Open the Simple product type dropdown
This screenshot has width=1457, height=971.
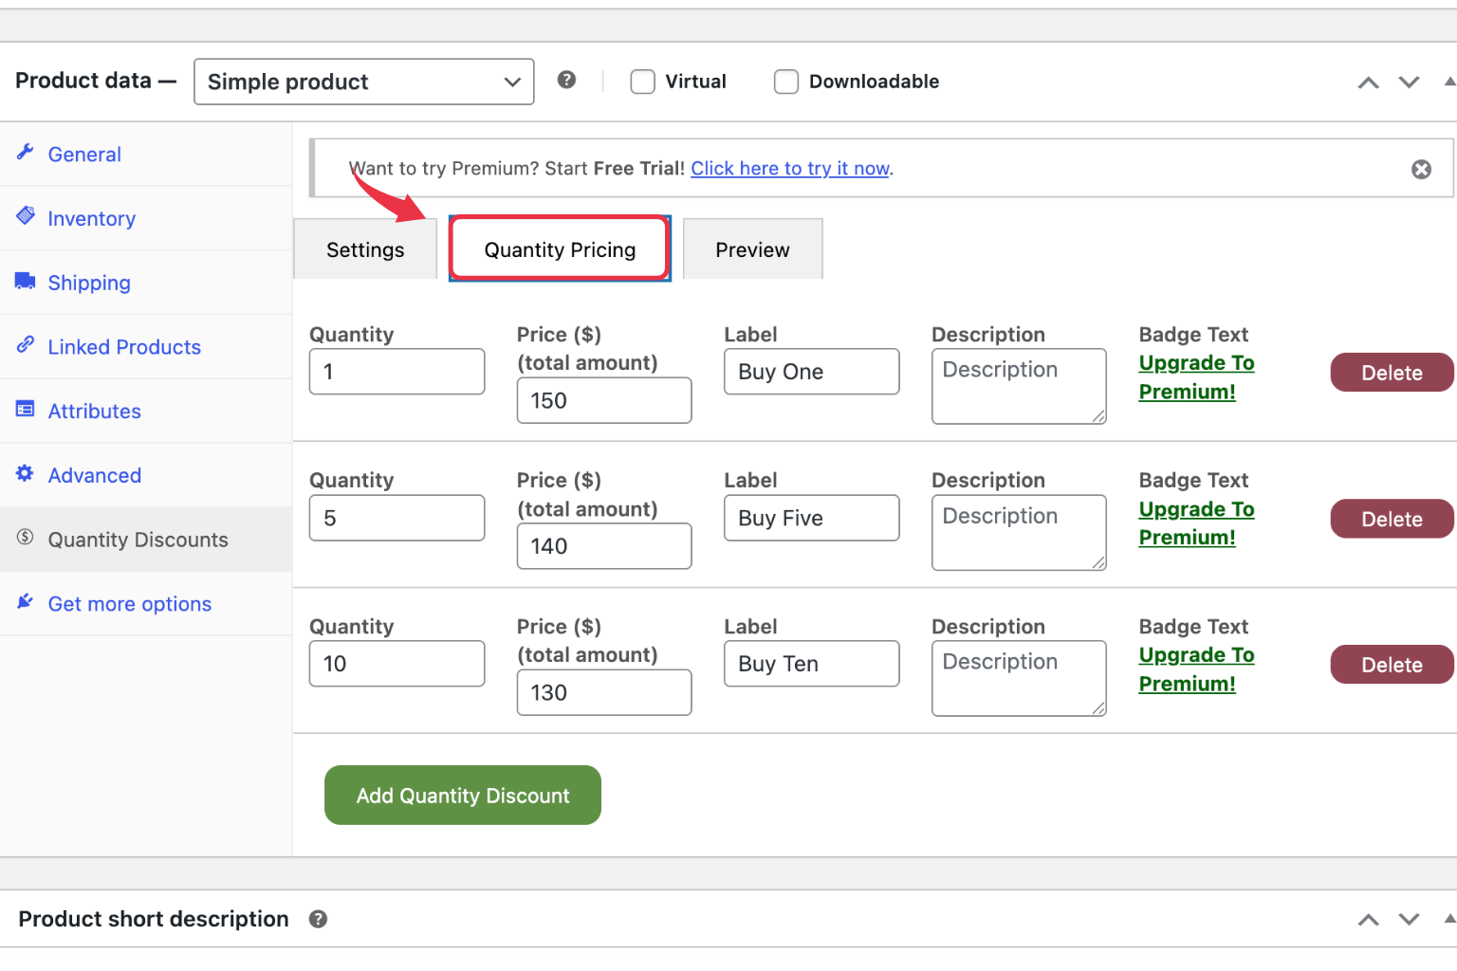363,82
